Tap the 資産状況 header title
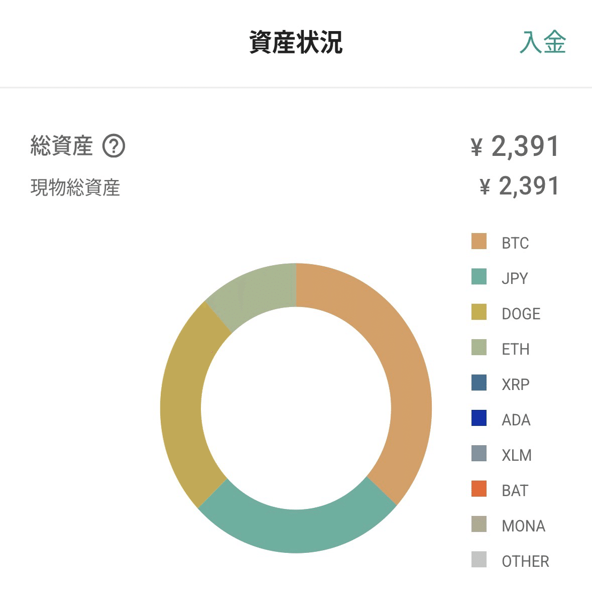 [296, 43]
